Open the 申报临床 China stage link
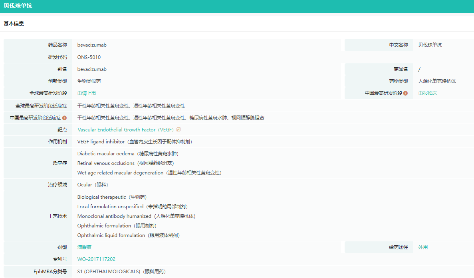The width and height of the screenshot is (474, 278). coord(428,93)
